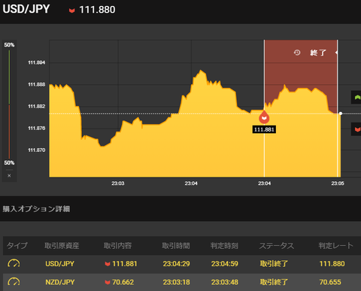Click the red Low arrow button
Viewport: 361px width, 291px height.
(356, 129)
